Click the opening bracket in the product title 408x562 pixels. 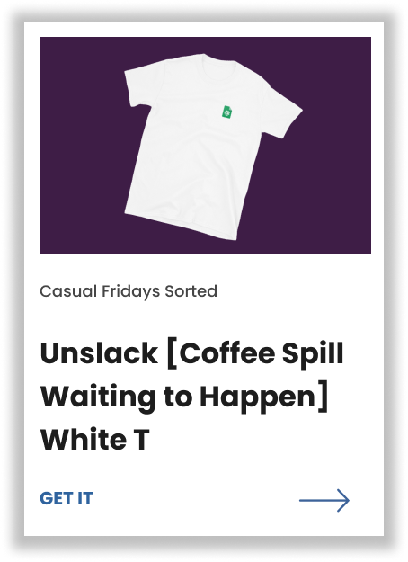(x=172, y=355)
